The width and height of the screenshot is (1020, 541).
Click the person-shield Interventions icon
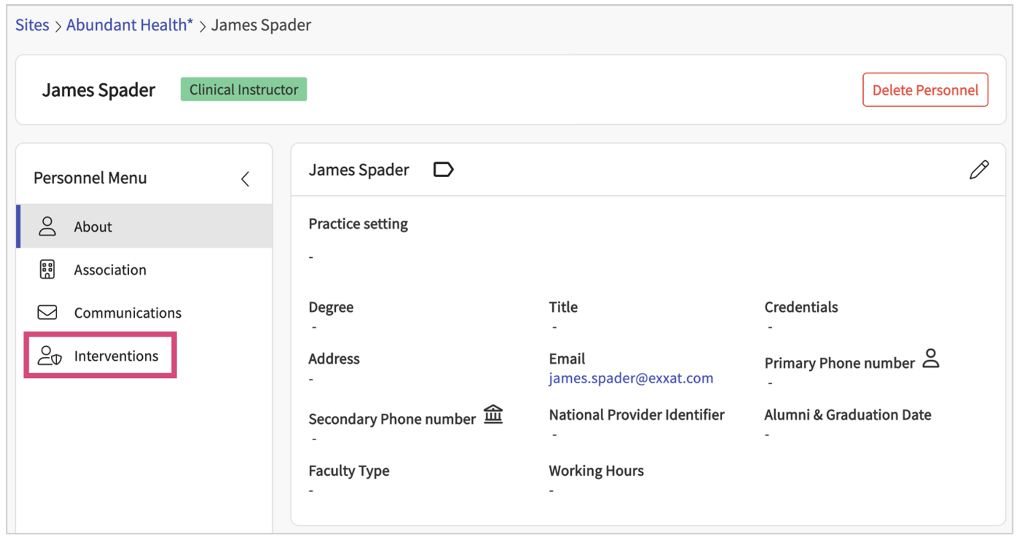pos(49,356)
